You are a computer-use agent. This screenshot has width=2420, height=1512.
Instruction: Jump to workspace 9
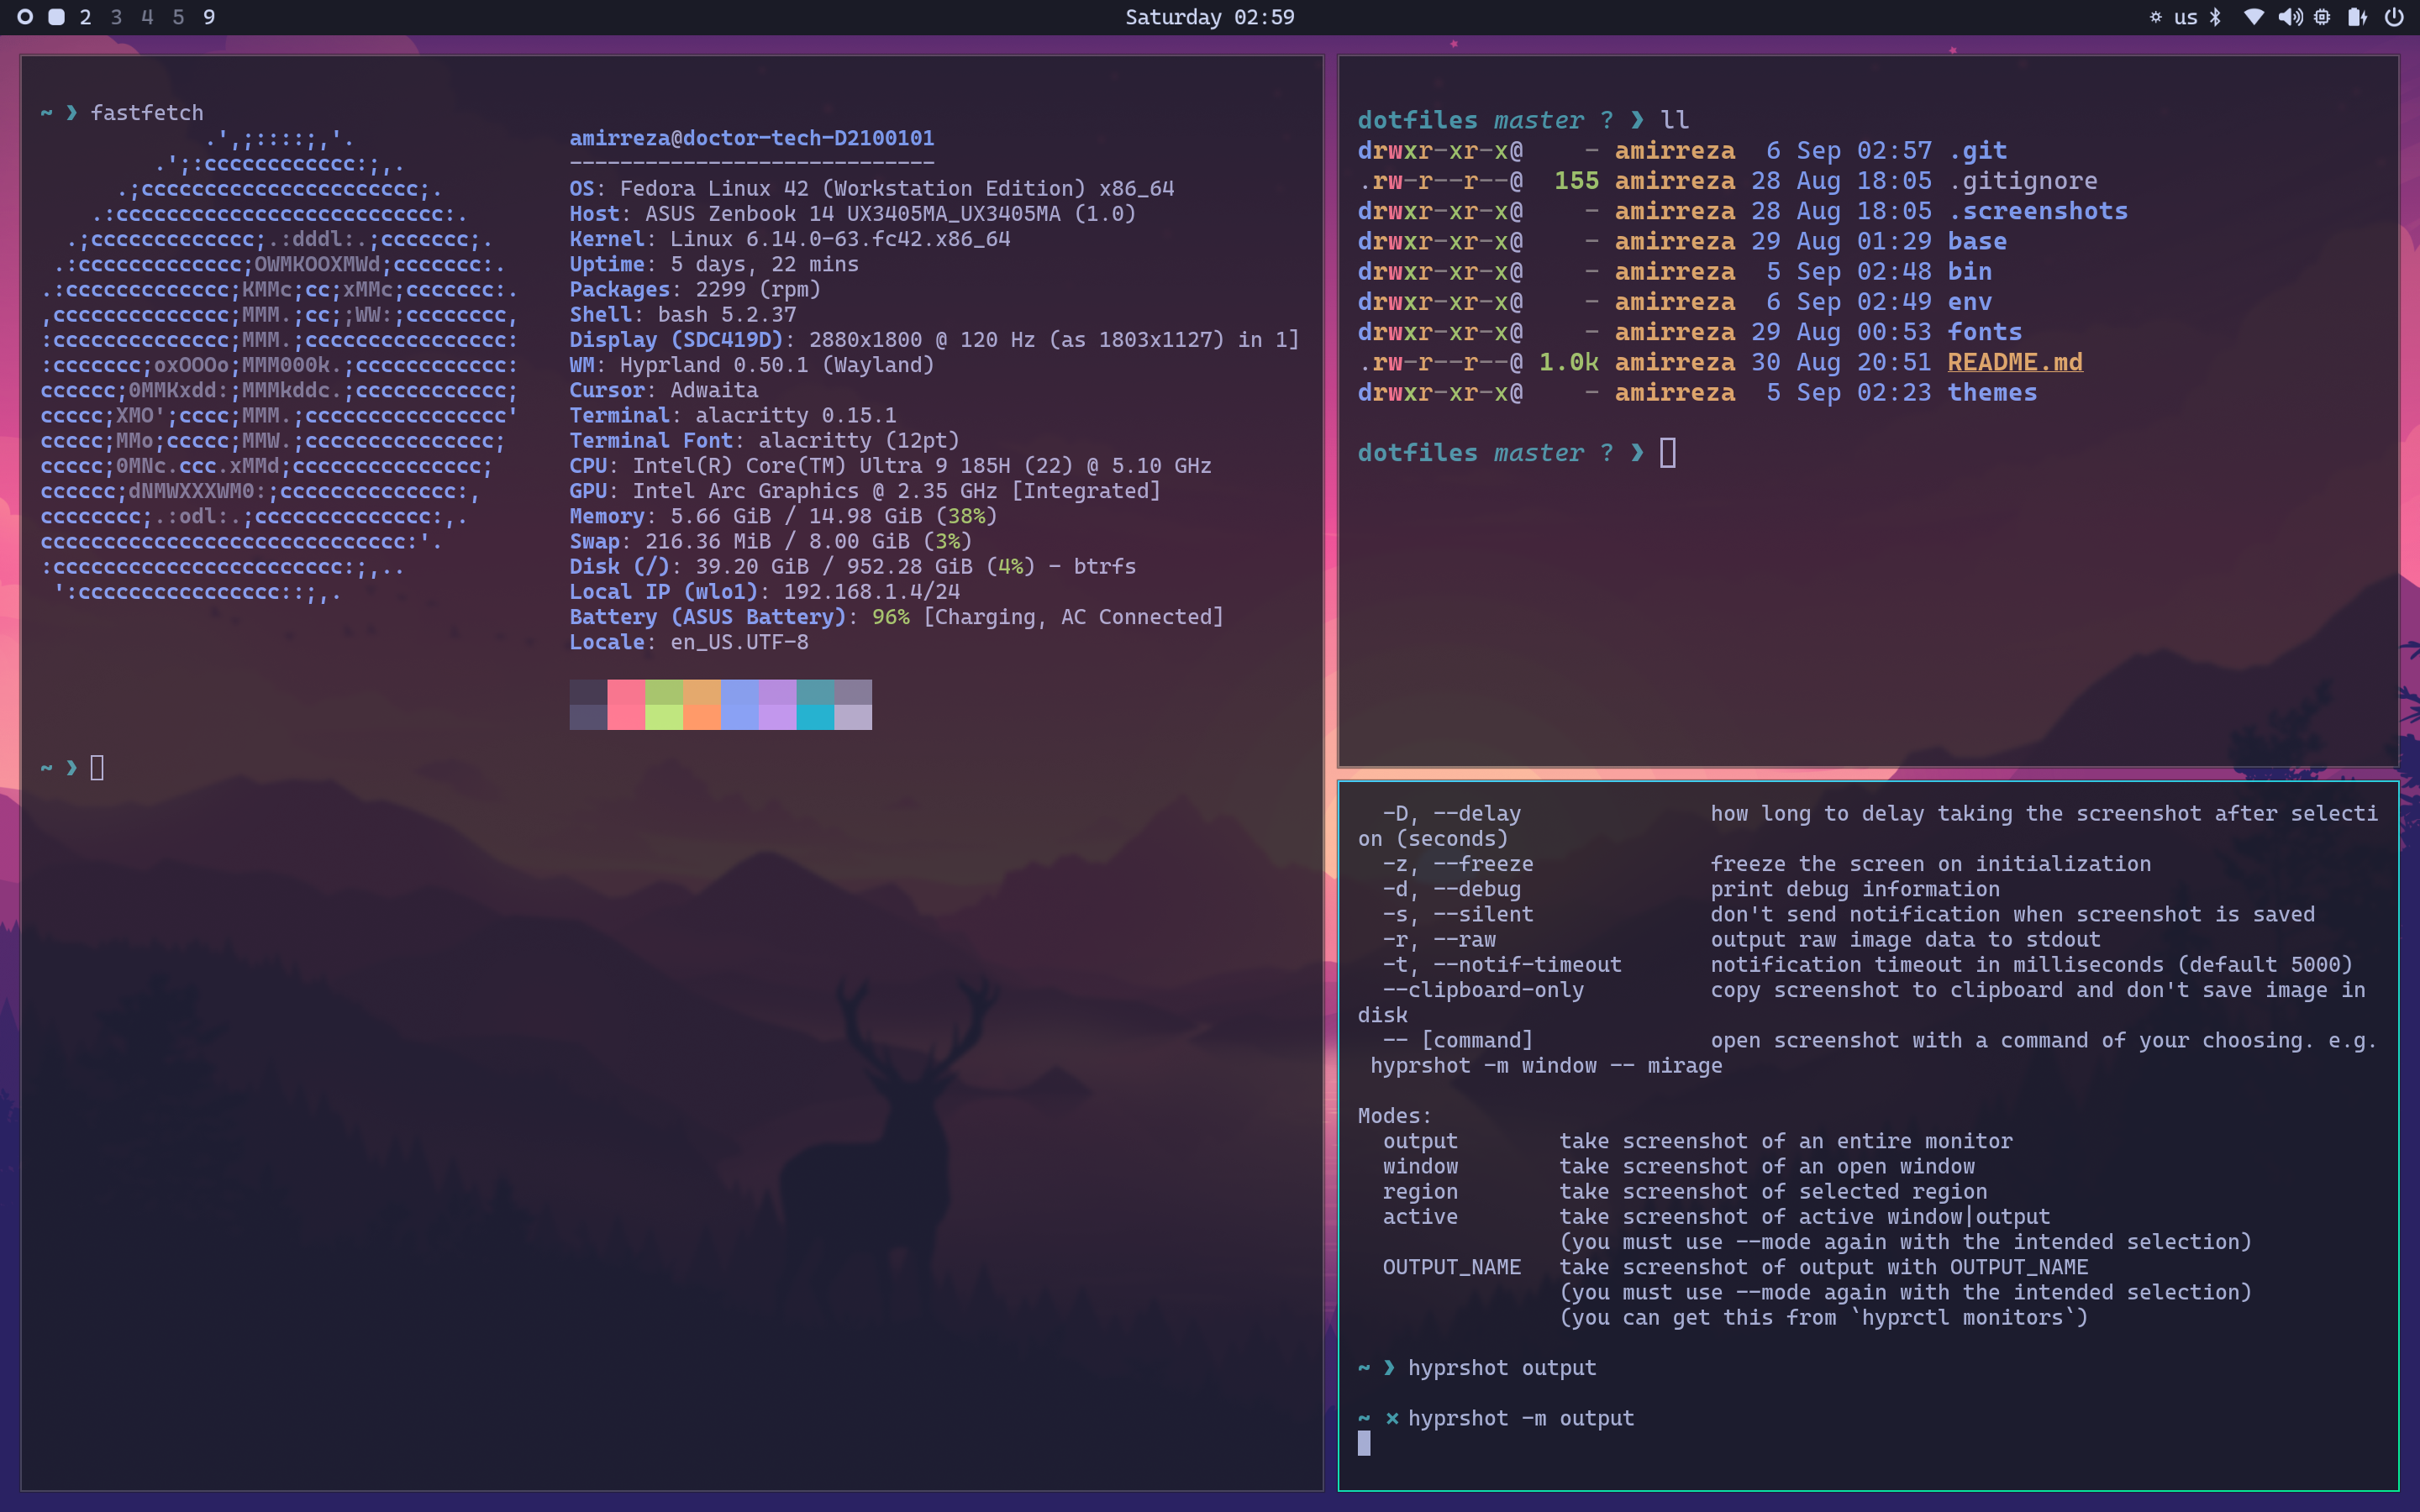[x=209, y=17]
